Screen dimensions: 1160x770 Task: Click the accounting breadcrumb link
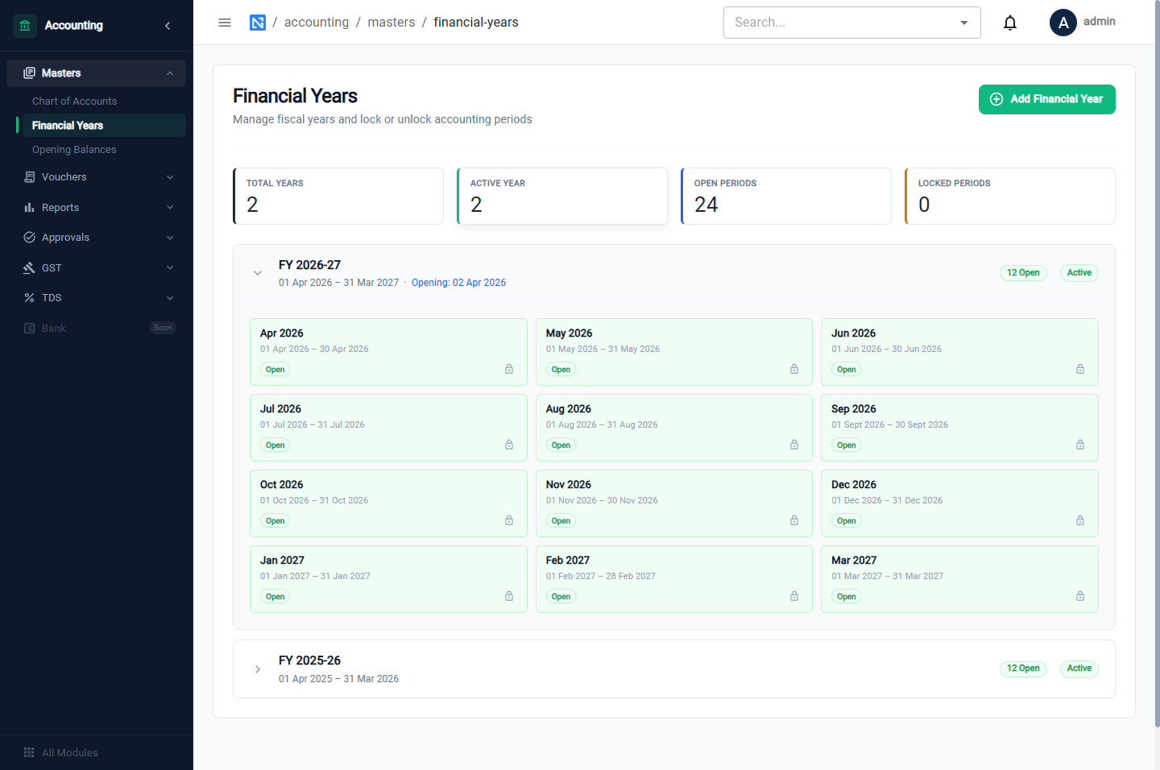click(x=317, y=23)
